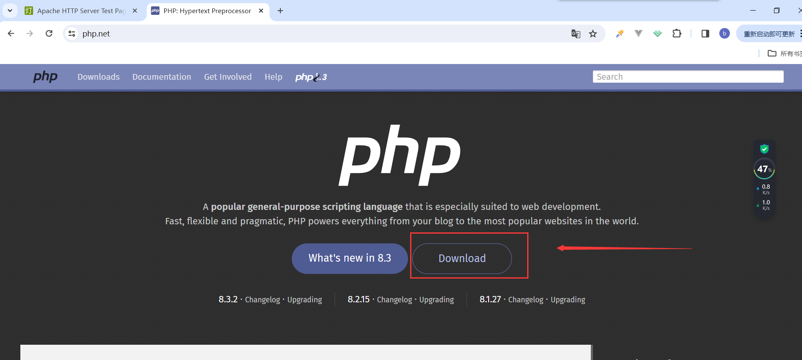
Task: Open the 8.1.27 version link
Action: click(490, 299)
